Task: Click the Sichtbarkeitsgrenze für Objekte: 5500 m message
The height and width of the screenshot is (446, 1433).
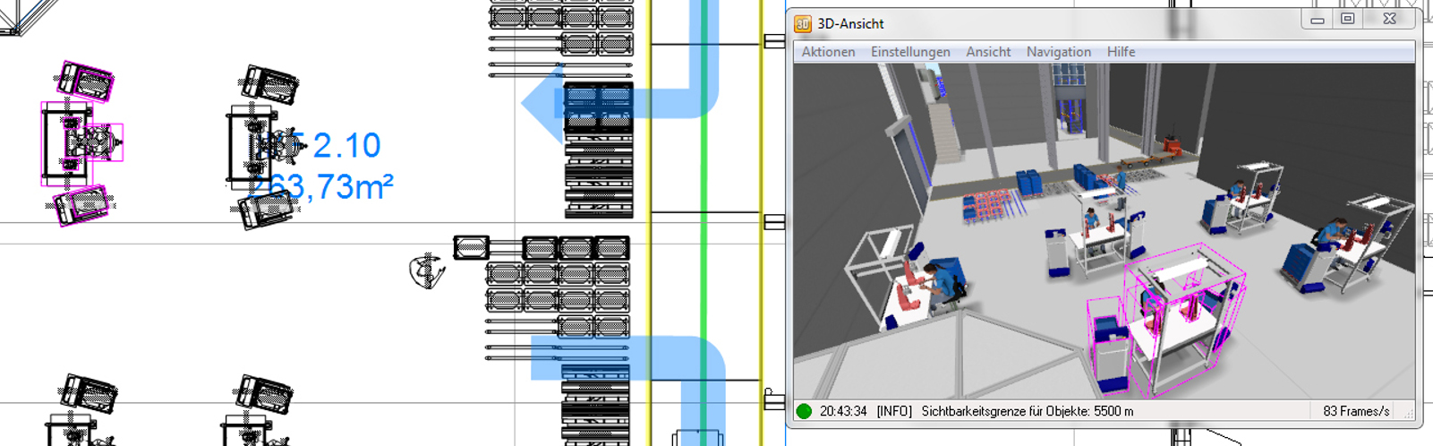Action: tap(1028, 411)
